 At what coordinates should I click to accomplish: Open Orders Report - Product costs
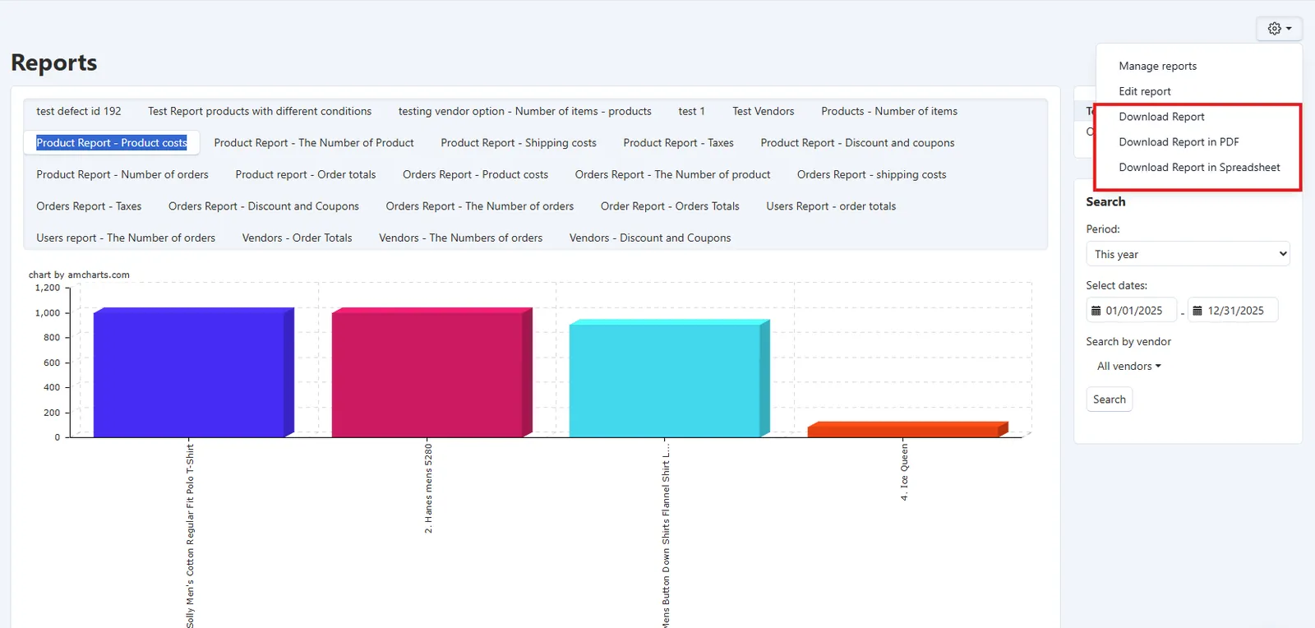point(475,174)
